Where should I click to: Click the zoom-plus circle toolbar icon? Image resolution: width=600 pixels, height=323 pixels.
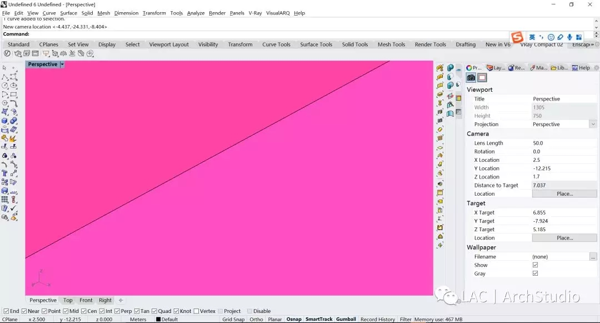point(90,53)
